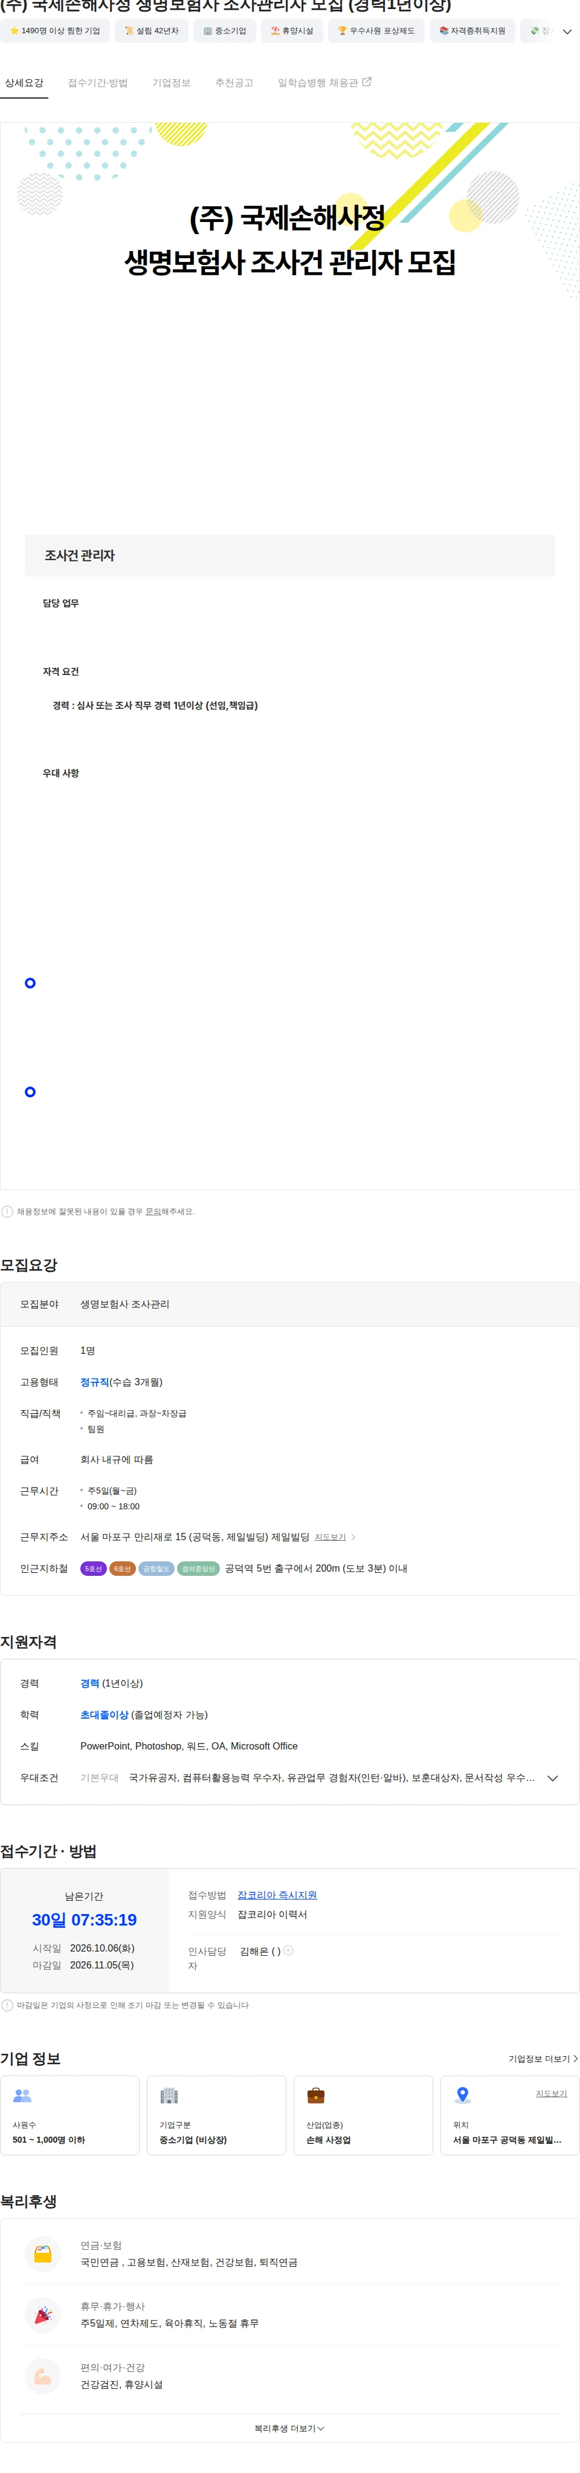
Task: Open 지도보기 in the location card
Action: tap(551, 2093)
